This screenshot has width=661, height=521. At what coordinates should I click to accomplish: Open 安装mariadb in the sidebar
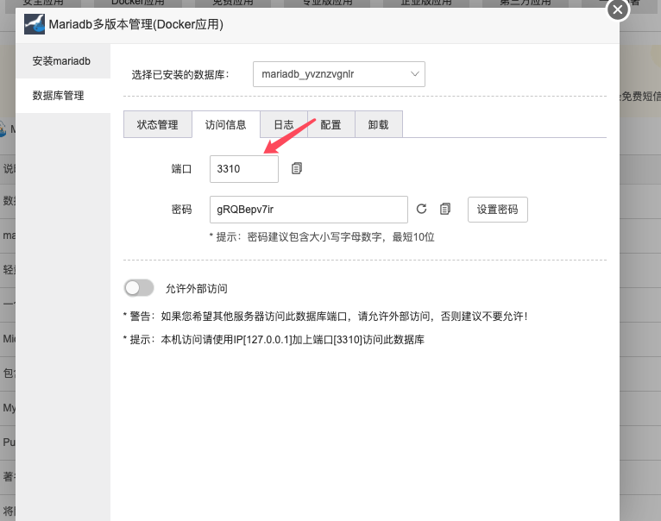point(63,61)
